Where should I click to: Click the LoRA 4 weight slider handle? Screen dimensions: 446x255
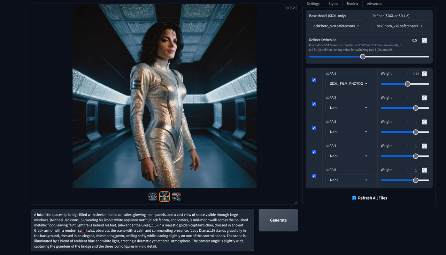tap(416, 156)
